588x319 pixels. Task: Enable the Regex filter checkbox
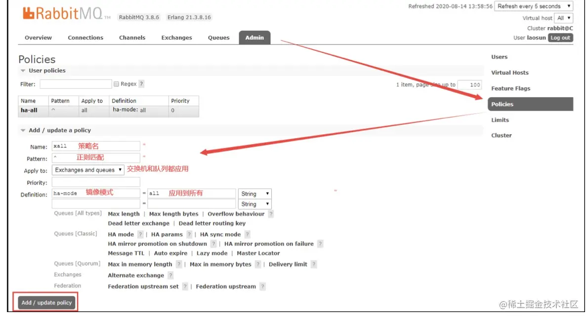point(116,84)
